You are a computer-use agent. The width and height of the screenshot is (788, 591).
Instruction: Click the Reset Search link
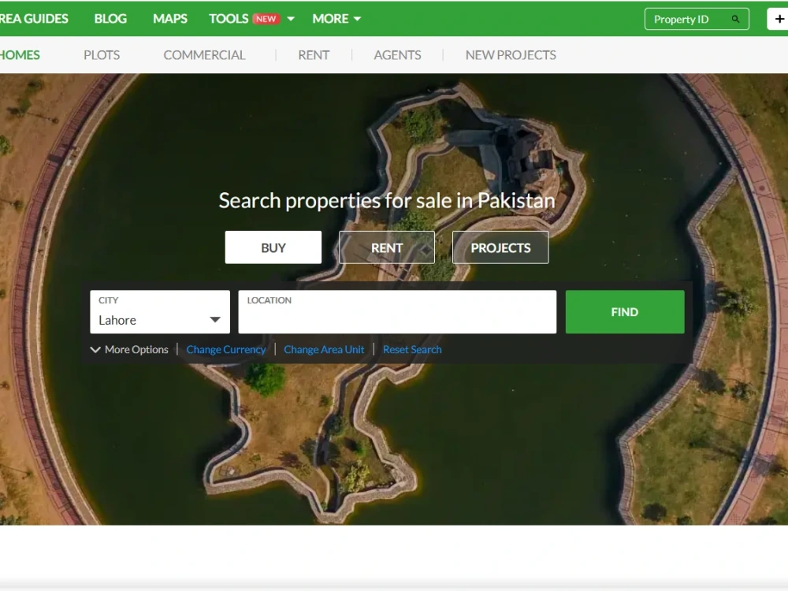[412, 349]
